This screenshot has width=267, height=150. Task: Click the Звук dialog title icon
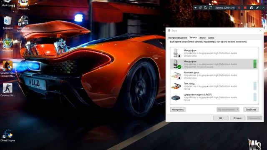(169, 30)
